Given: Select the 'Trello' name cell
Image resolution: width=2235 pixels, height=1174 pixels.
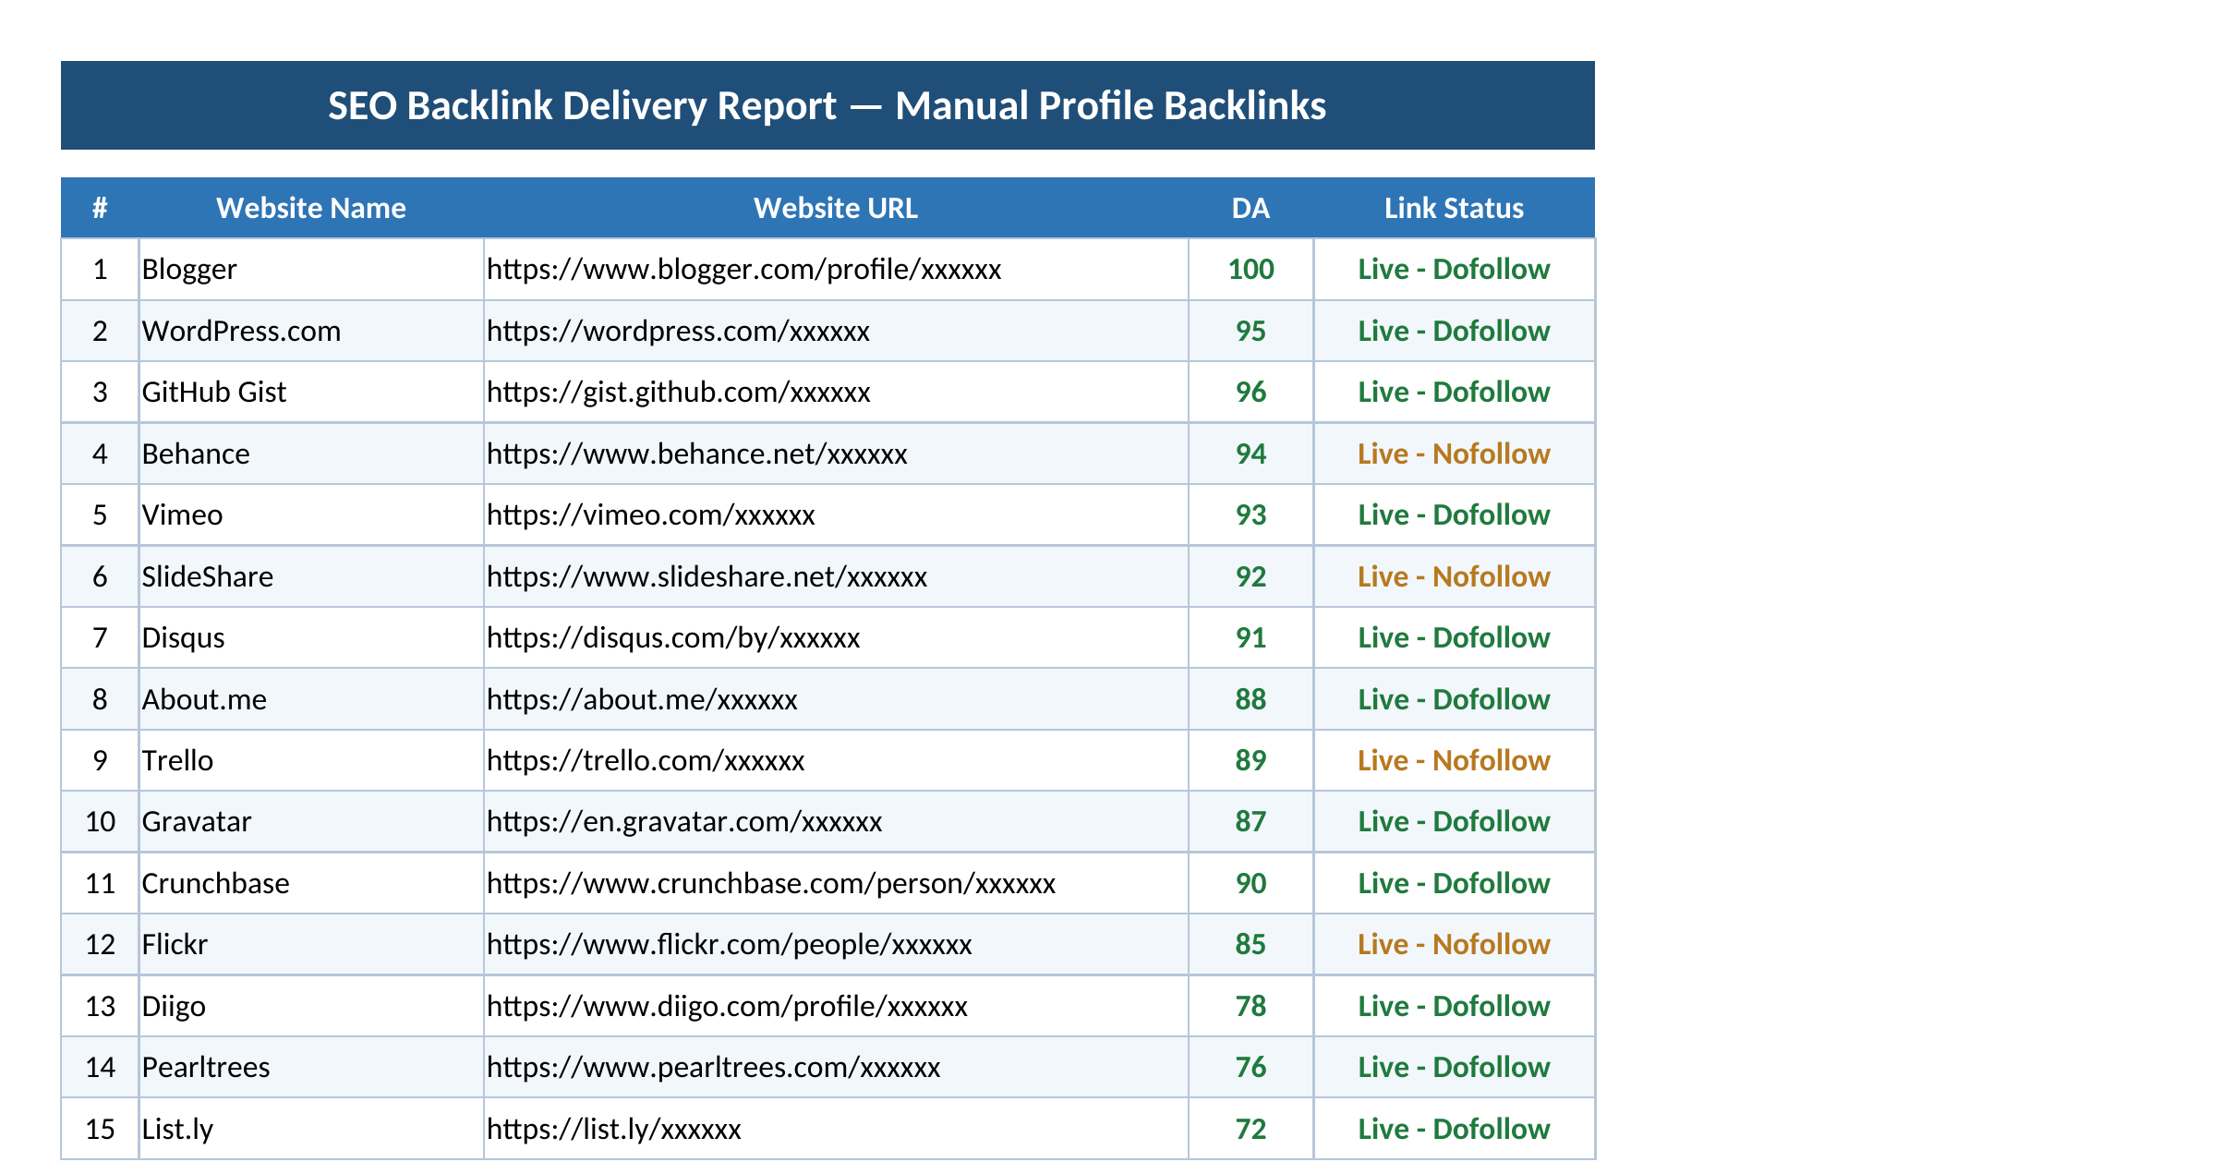Looking at the screenshot, I should pyautogui.click(x=311, y=760).
